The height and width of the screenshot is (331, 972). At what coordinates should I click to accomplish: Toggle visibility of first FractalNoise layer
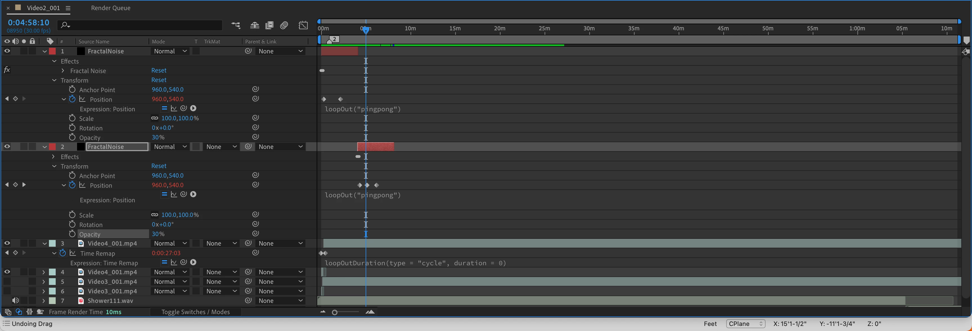coord(7,51)
